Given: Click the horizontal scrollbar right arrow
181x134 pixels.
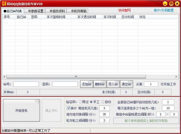Looking at the screenshot, I should click(176, 77).
